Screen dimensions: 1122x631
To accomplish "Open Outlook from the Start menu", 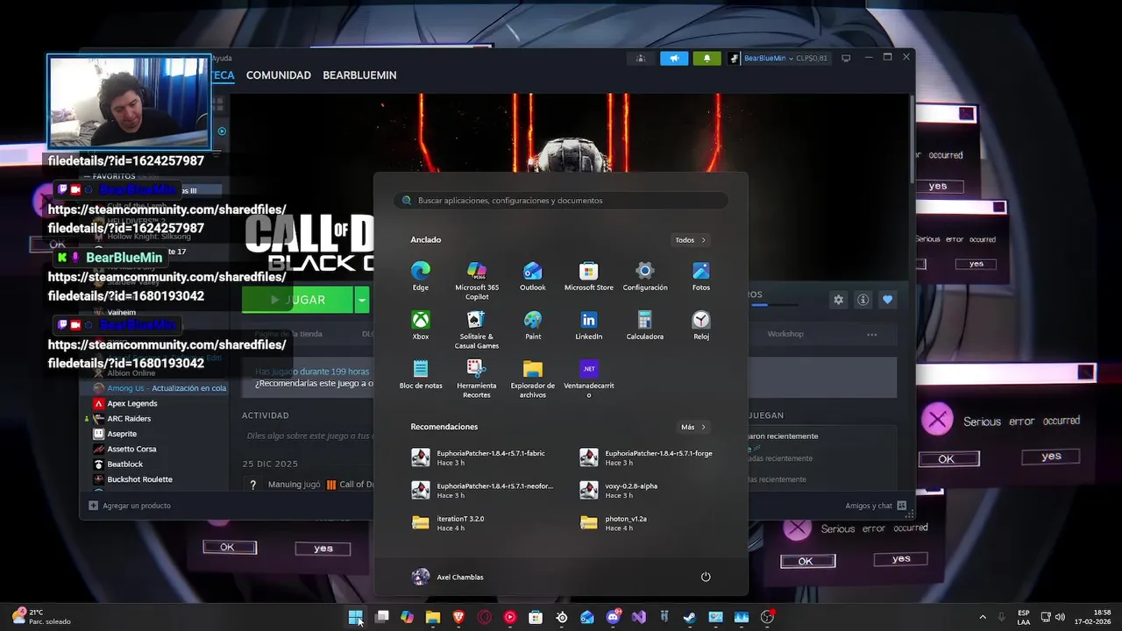I will (x=533, y=277).
